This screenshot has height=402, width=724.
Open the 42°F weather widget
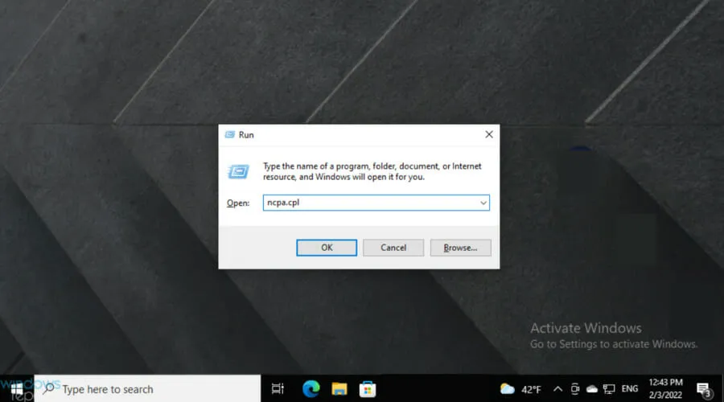click(520, 389)
